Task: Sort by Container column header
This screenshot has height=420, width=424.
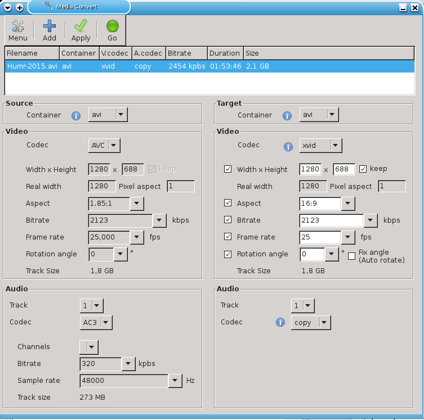Action: 79,53
